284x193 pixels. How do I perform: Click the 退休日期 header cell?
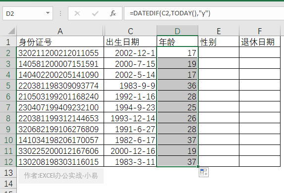260,42
